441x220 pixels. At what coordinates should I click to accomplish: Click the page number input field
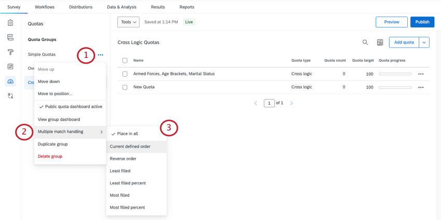point(269,103)
